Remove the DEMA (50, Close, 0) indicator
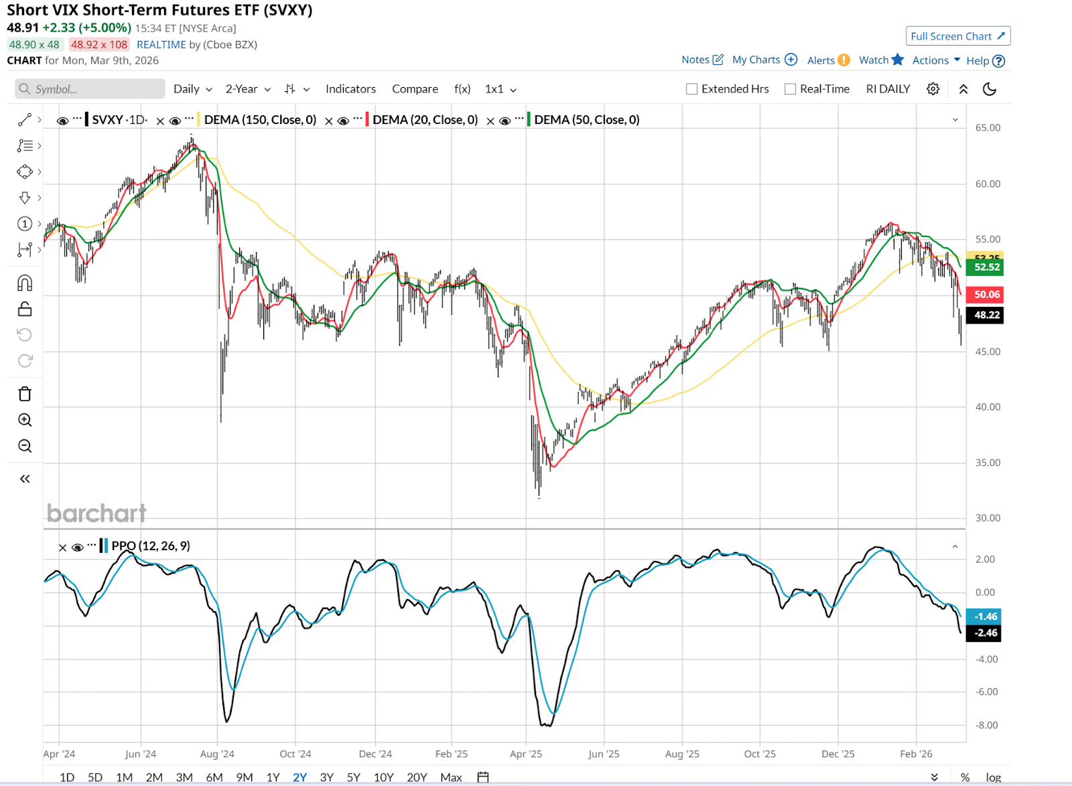 tap(490, 121)
